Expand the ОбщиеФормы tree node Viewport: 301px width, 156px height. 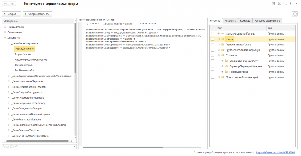coord(5,27)
